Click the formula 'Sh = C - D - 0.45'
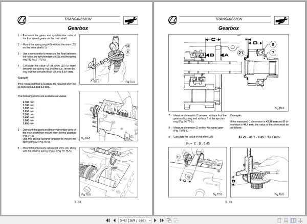This screenshot has height=224, width=307. tap(198, 143)
